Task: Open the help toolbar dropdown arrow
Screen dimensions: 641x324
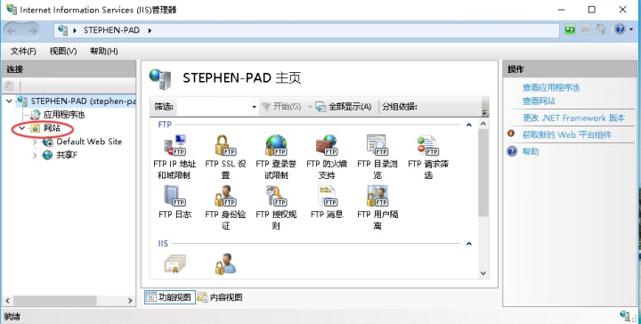Action: coord(631,29)
